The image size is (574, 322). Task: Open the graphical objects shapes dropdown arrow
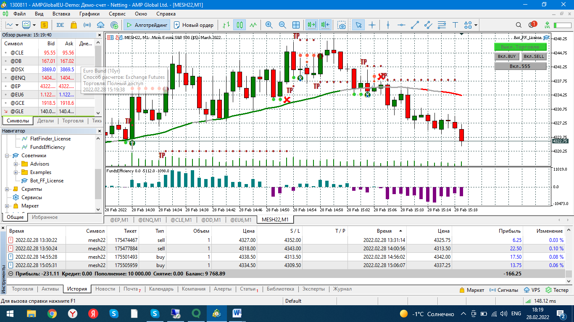476,25
